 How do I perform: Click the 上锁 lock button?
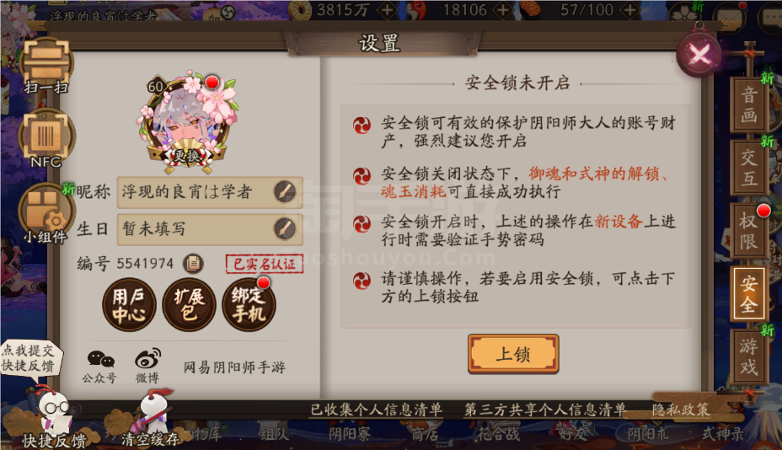[x=513, y=354]
